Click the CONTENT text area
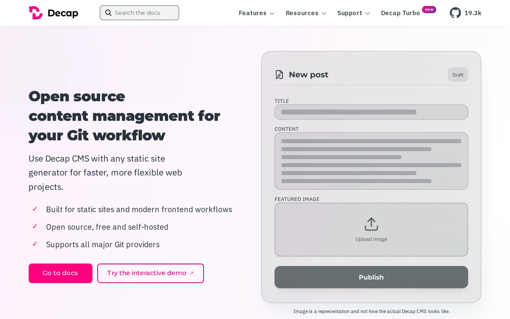Screen dimensions: 510x319 pos(371,161)
